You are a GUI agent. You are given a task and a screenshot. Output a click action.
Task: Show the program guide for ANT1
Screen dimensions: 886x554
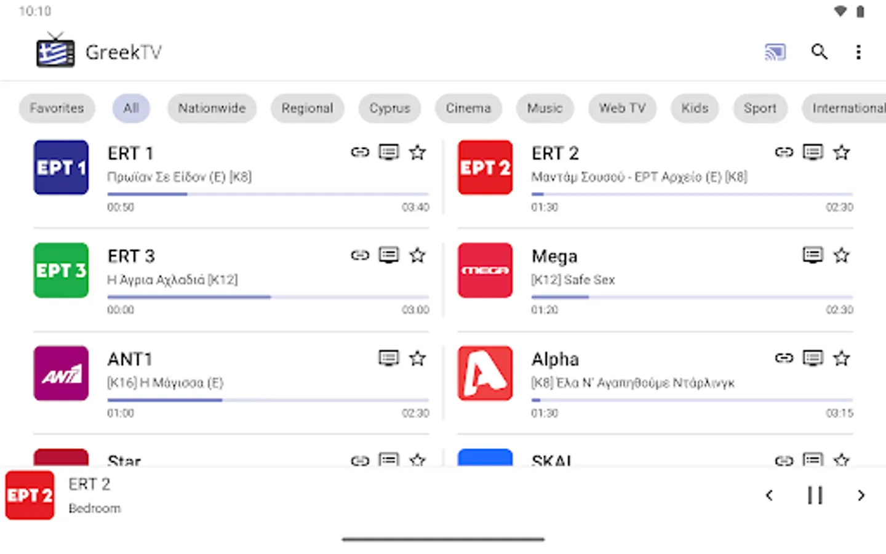click(x=389, y=358)
